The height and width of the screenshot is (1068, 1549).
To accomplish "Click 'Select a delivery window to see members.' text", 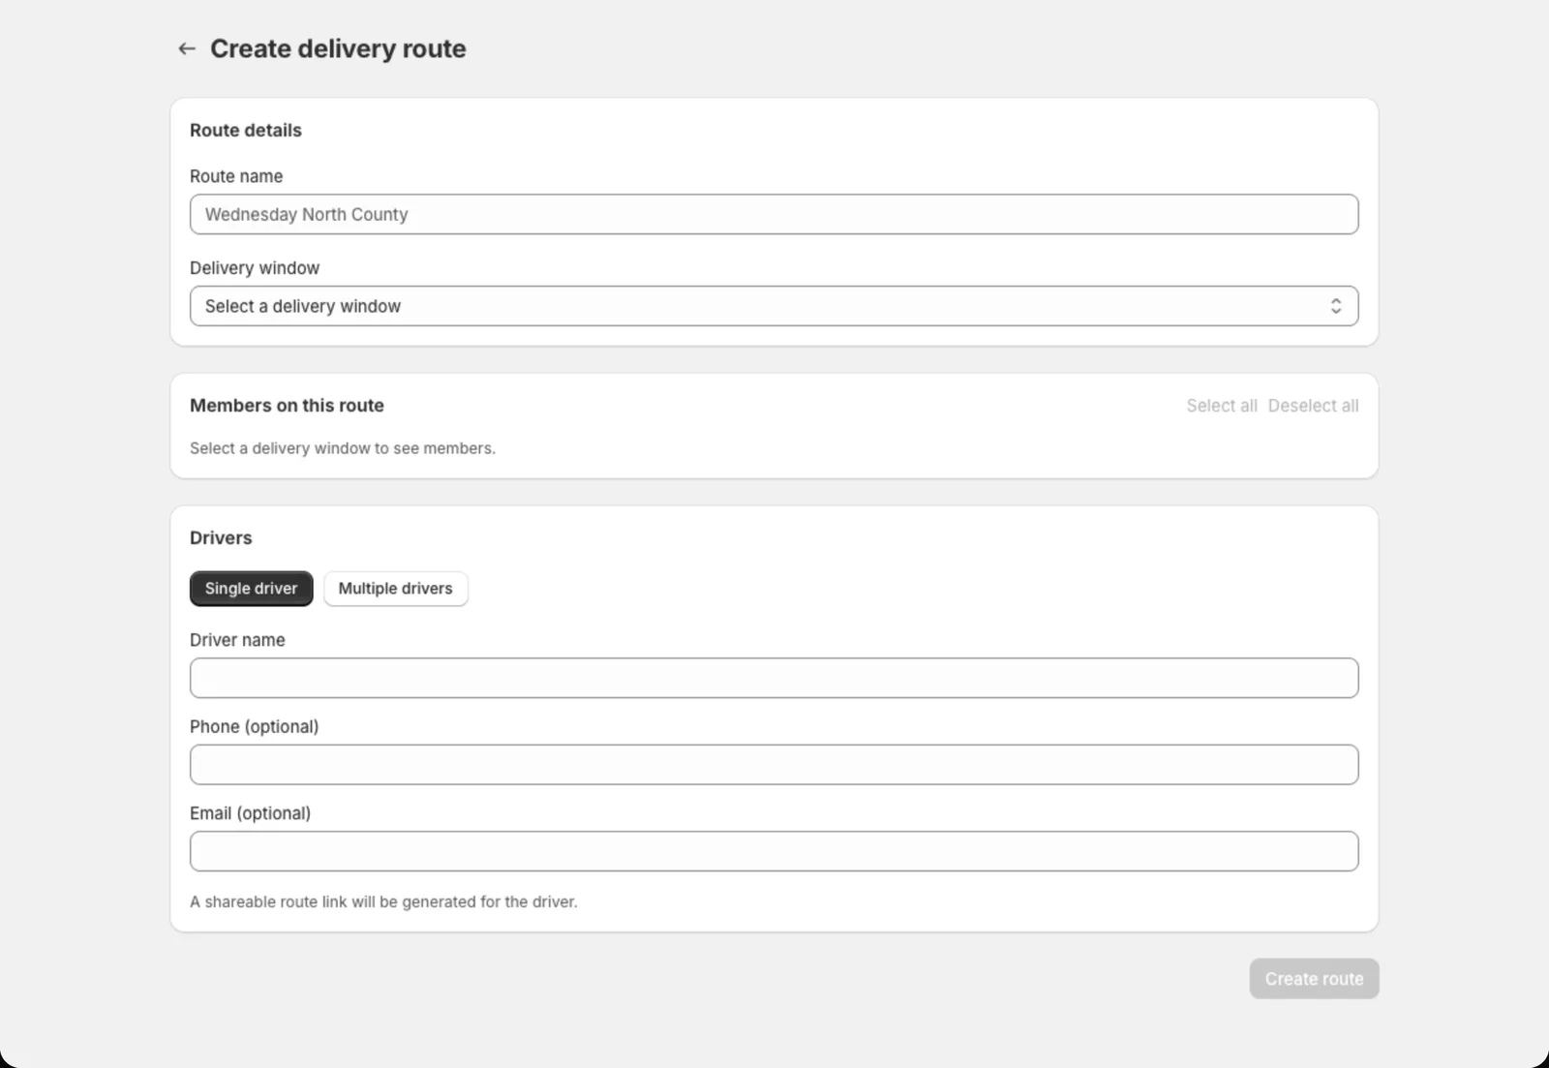I will pos(343,448).
